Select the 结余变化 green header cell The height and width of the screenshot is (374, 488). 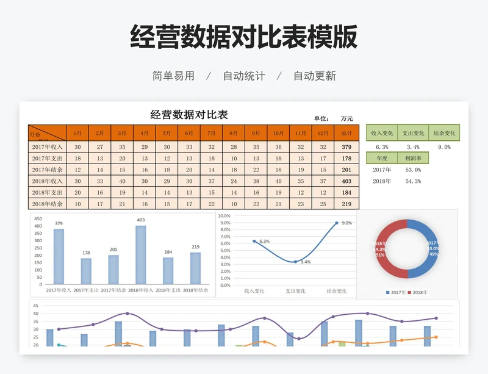444,133
